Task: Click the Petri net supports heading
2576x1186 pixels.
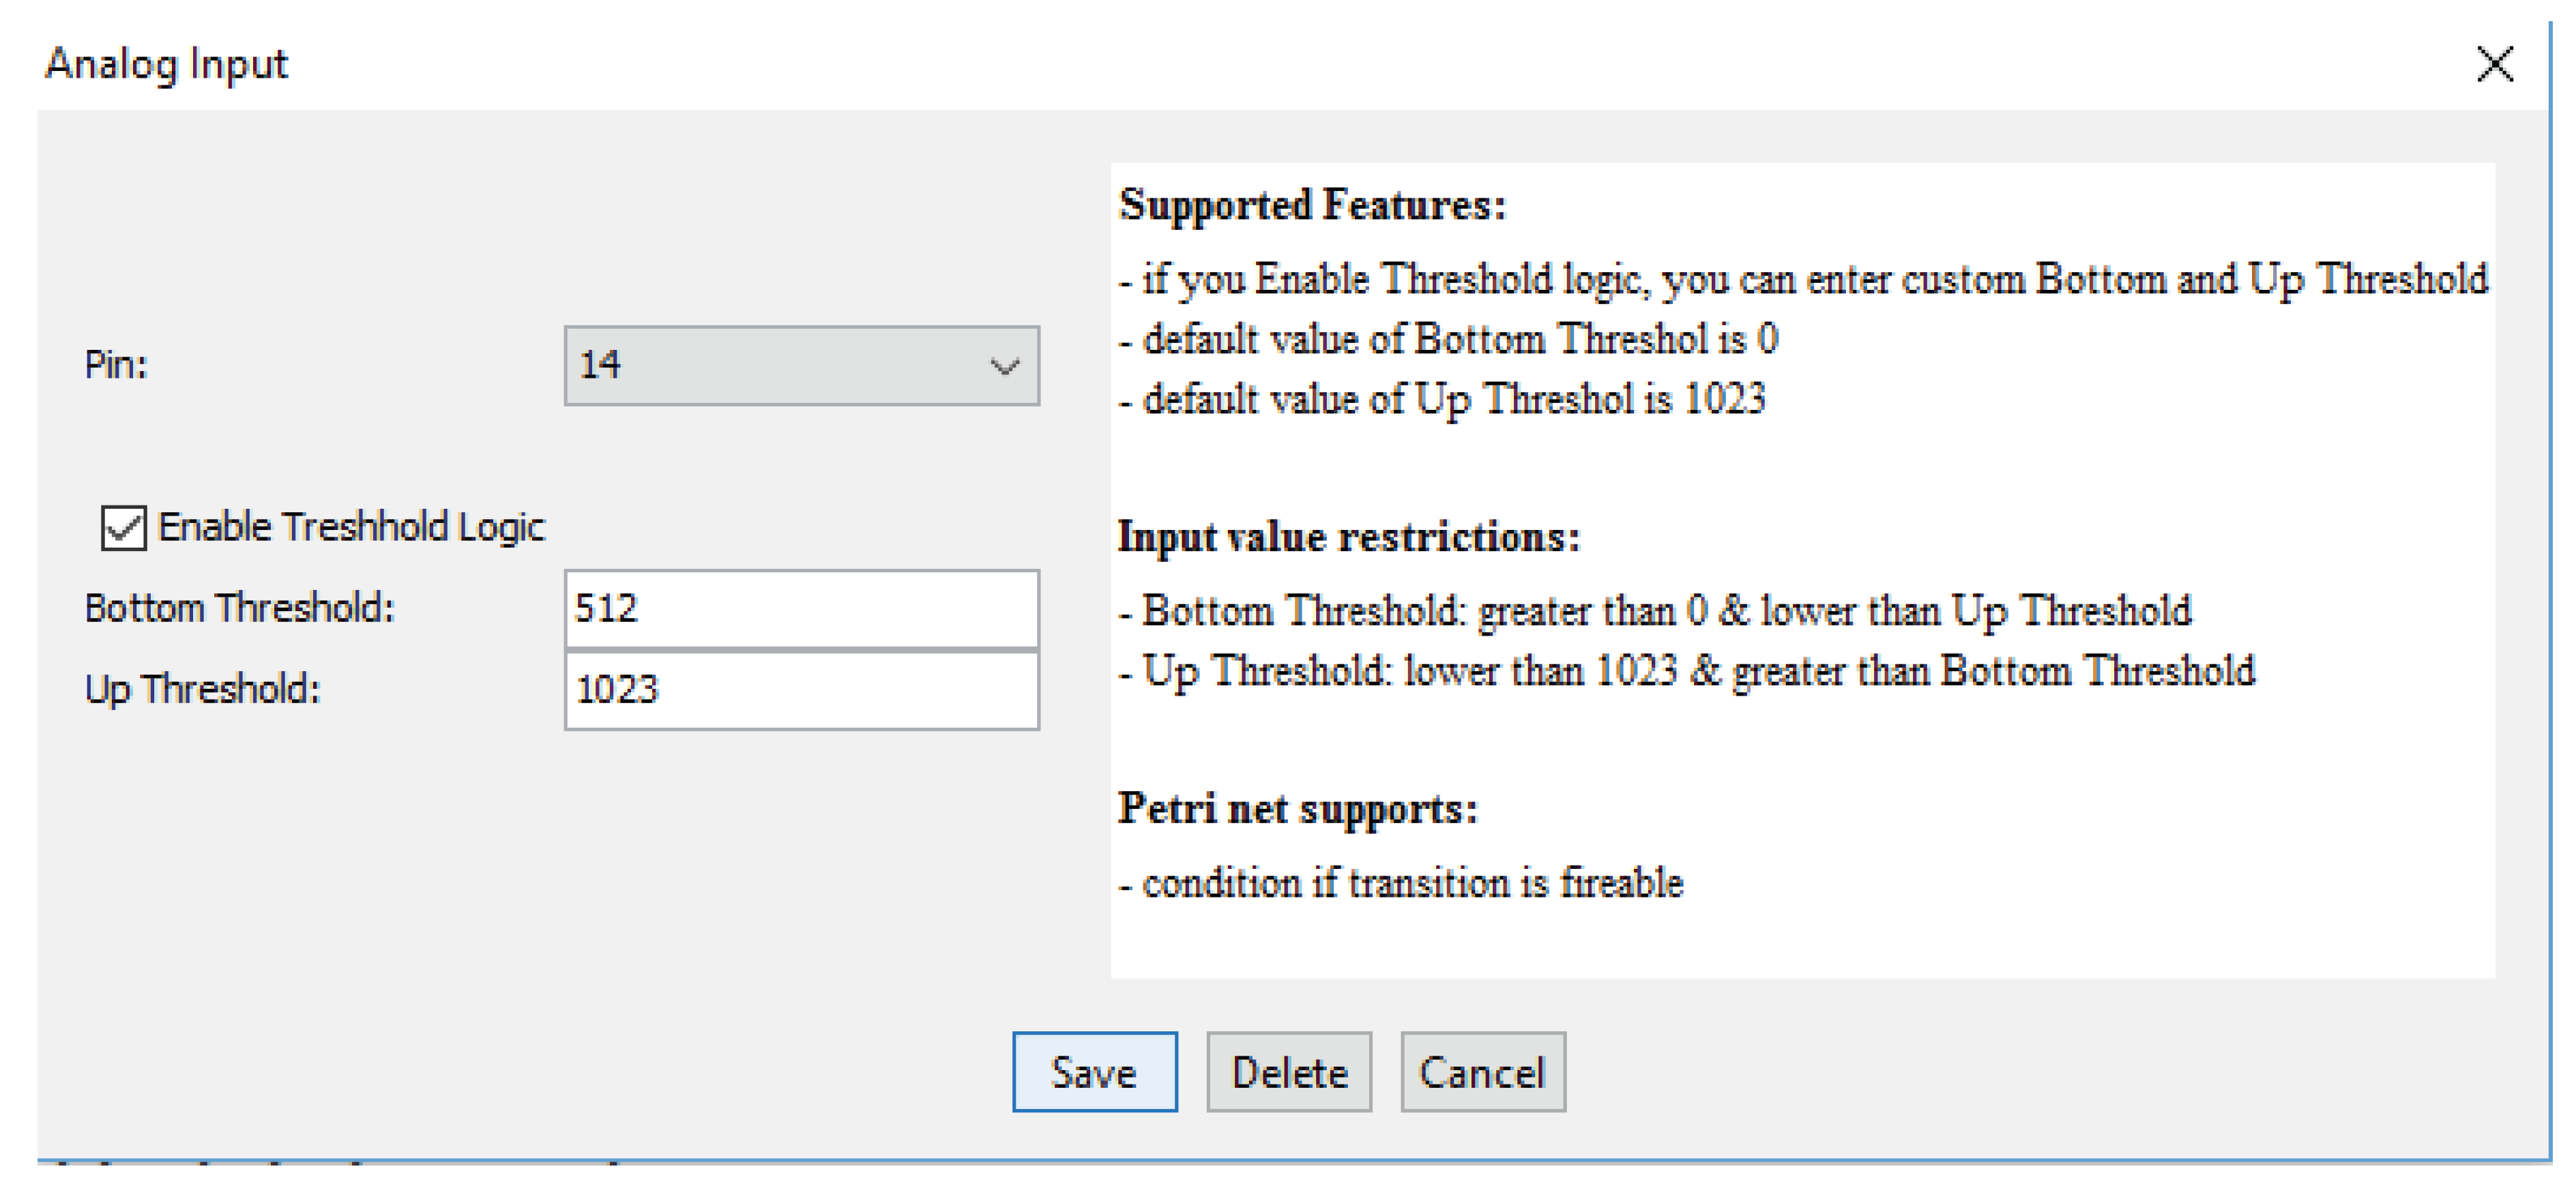Action: [x=1297, y=808]
